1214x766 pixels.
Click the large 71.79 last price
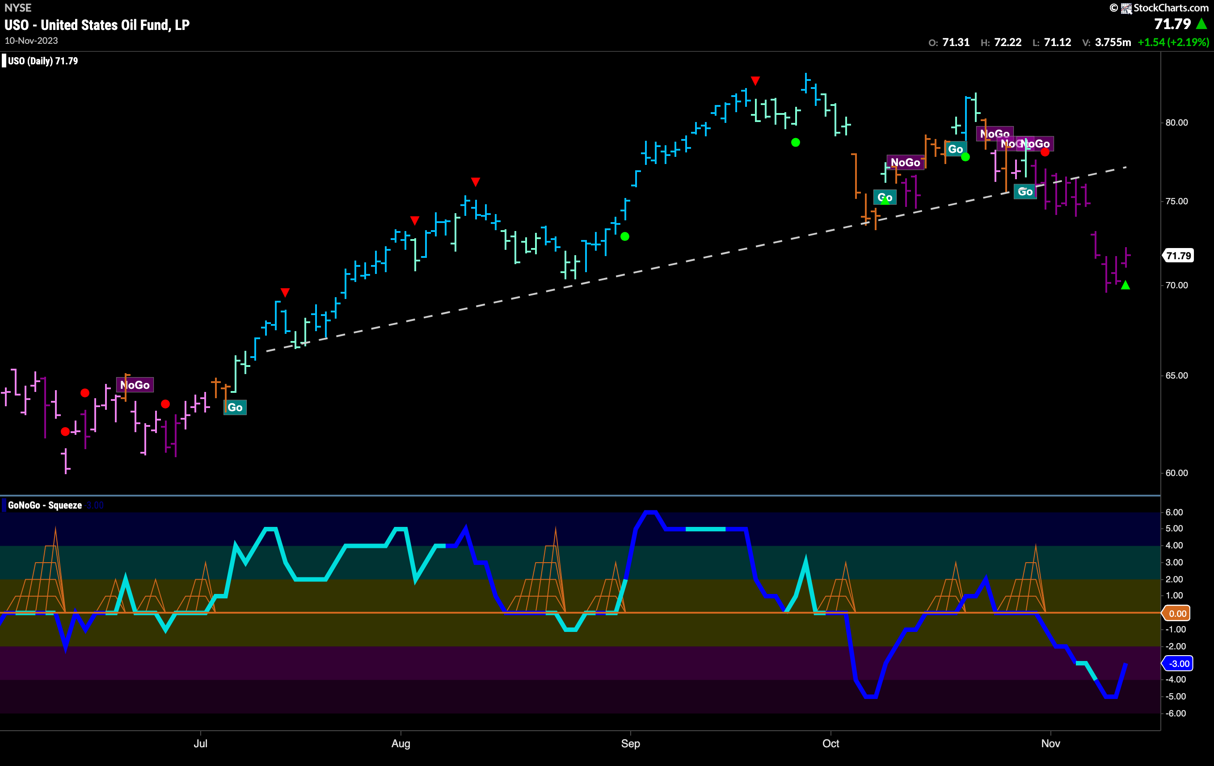(x=1173, y=24)
